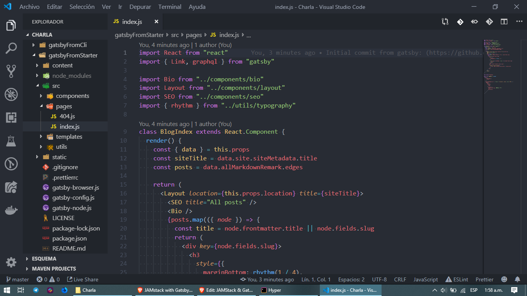Expand the templates folder
The width and height of the screenshot is (527, 296).
(65, 136)
